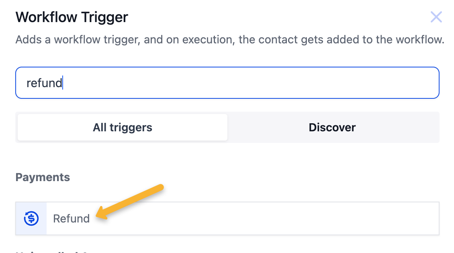Close the Workflow Trigger panel

(x=436, y=17)
